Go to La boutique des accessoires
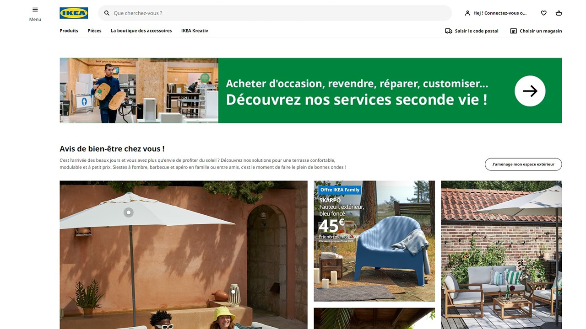 coord(141,31)
